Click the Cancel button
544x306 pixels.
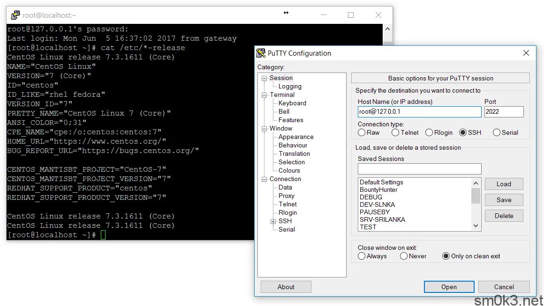tap(504, 287)
